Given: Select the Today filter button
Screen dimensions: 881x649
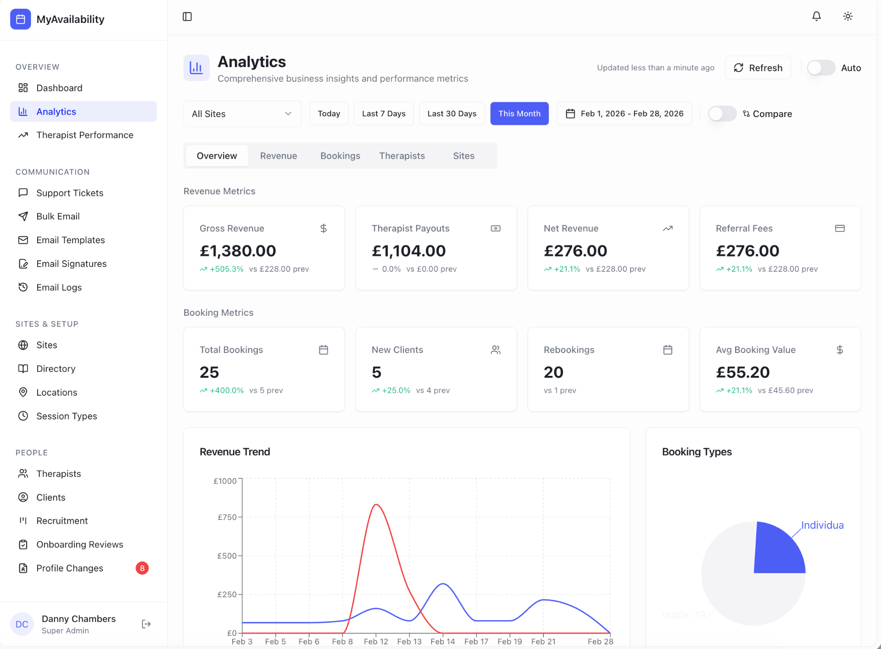Looking at the screenshot, I should point(329,114).
